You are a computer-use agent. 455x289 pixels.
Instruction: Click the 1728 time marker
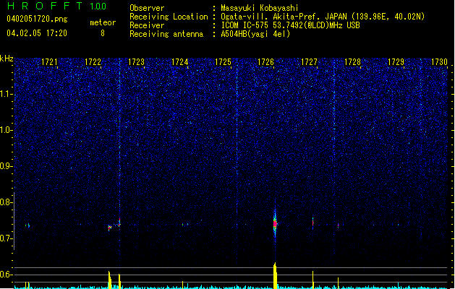pyautogui.click(x=352, y=62)
